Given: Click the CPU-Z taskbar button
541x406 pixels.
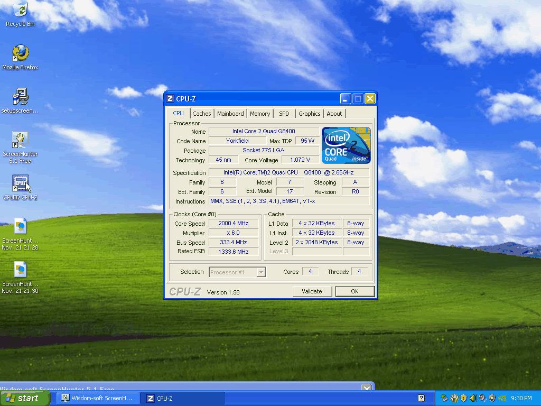Looking at the screenshot, I should (183, 398).
